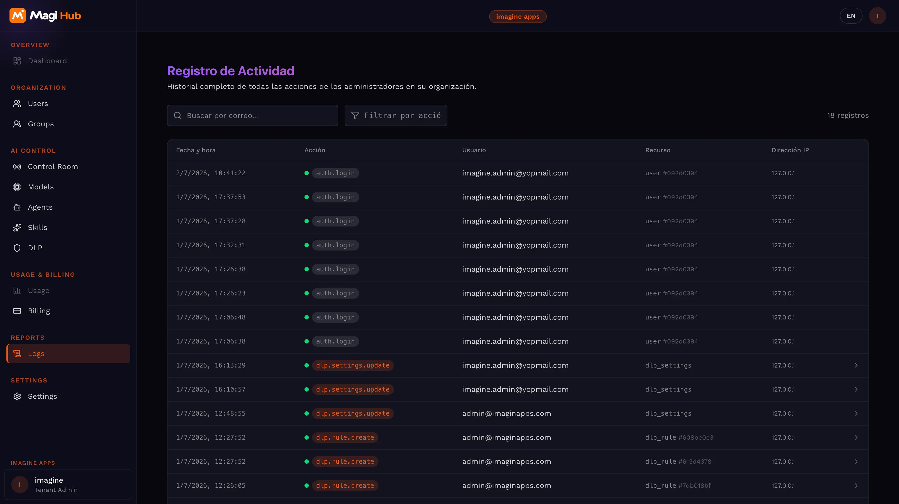
Task: Expand the dlp_rule #608be0e3 row chevron
Action: [x=856, y=437]
